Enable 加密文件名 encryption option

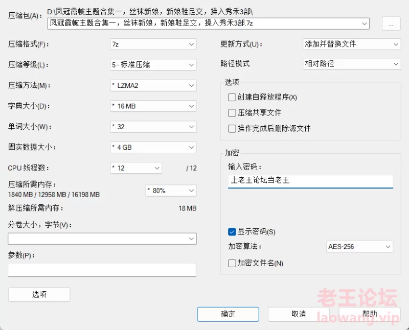coord(232,263)
